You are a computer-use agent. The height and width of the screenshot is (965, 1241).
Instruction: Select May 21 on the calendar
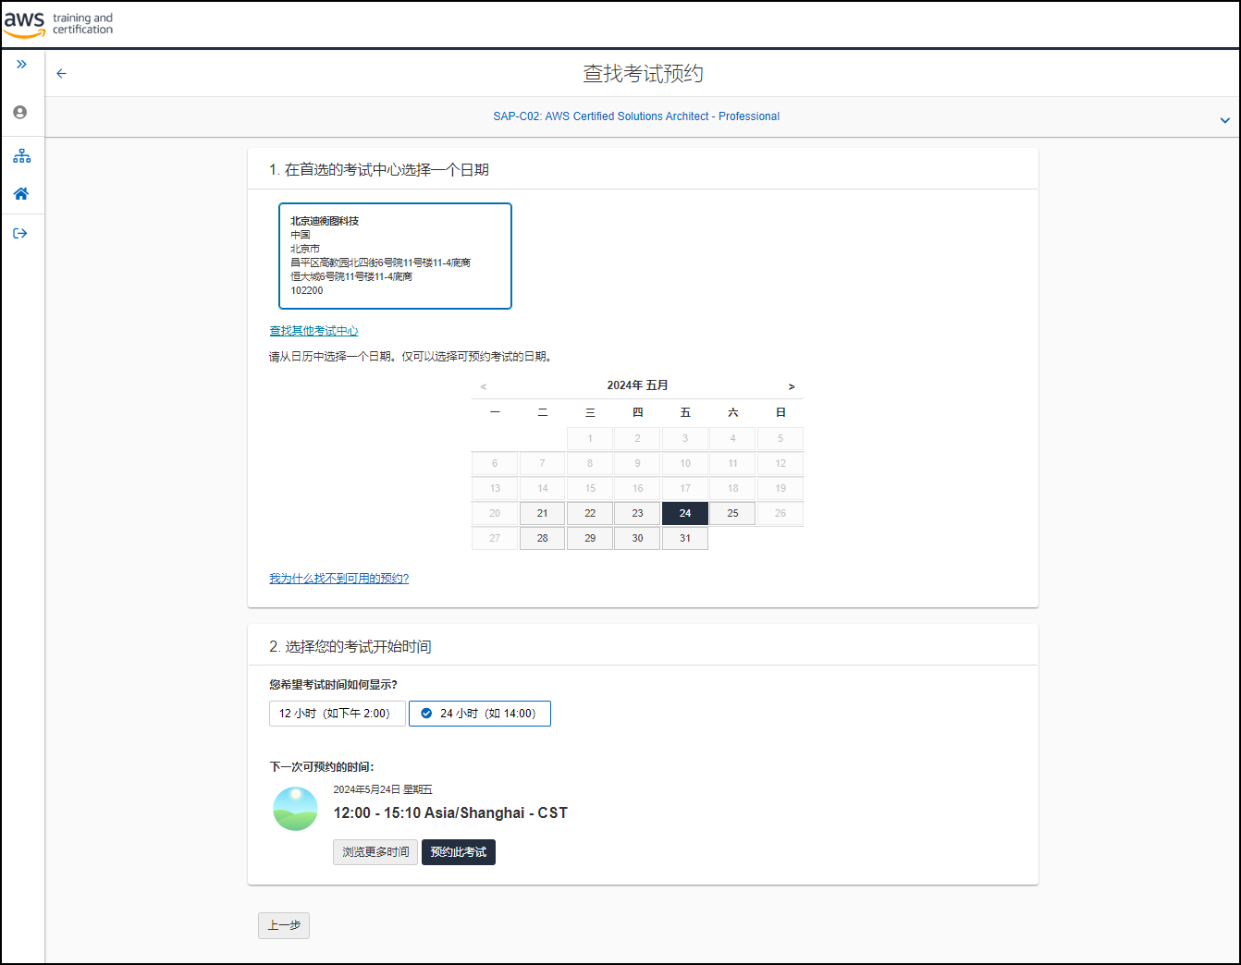point(543,513)
